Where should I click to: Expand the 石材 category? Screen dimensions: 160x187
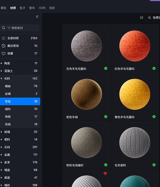pos(1,147)
